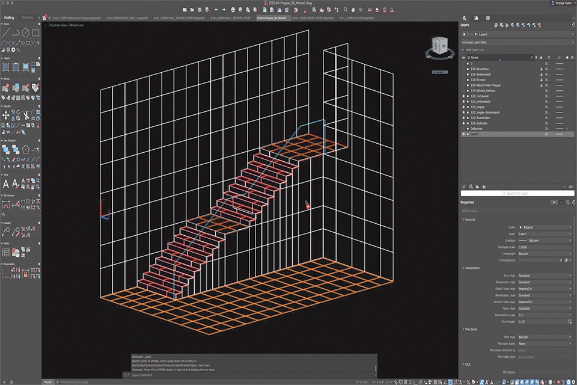Click the color swatch of Layer1 row
Screen dimensions: 577x385
pyautogui.click(x=468, y=135)
